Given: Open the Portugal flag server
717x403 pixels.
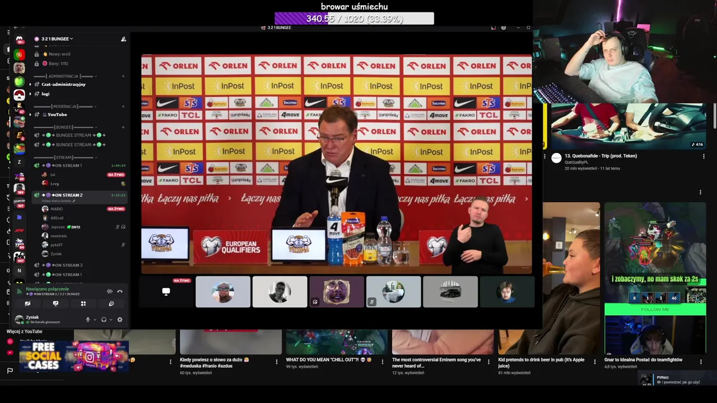Looking at the screenshot, I should (x=19, y=54).
